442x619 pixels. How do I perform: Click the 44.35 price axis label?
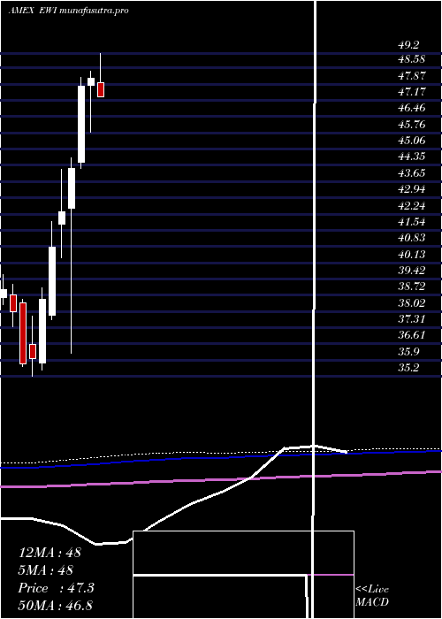click(x=411, y=157)
